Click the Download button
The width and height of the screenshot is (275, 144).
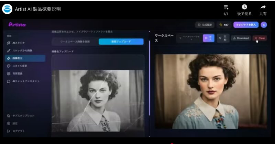[241, 38]
